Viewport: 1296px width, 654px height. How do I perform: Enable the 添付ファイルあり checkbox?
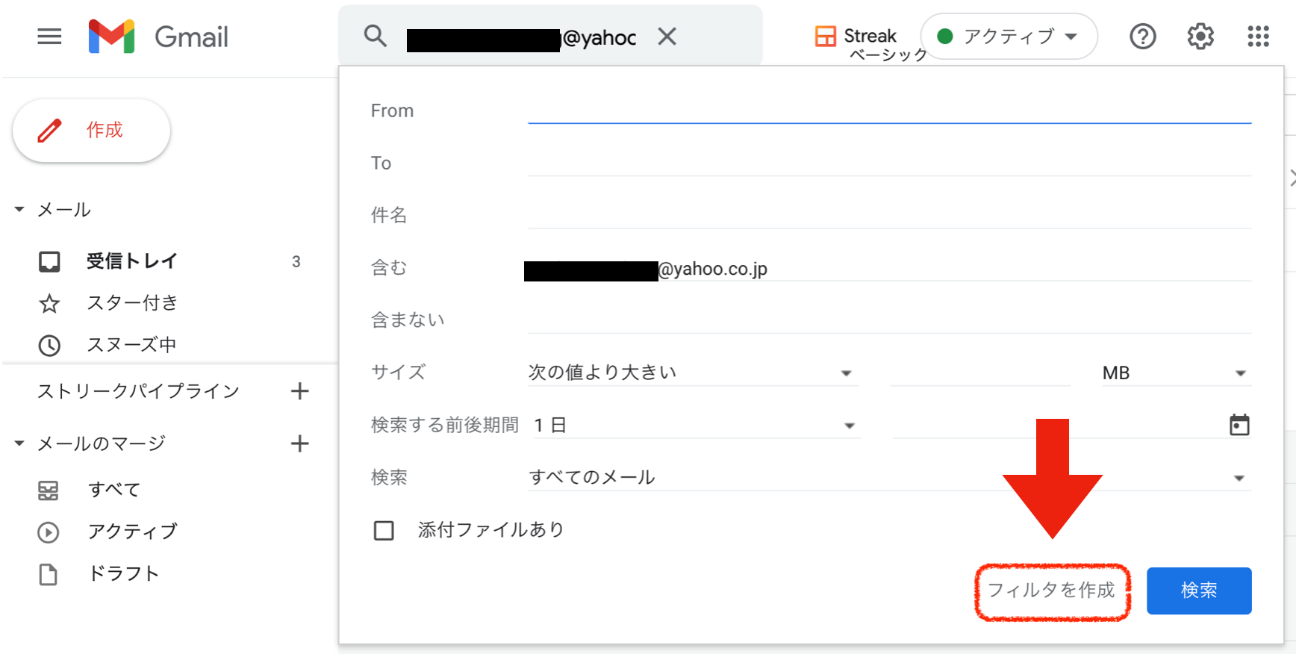click(384, 530)
